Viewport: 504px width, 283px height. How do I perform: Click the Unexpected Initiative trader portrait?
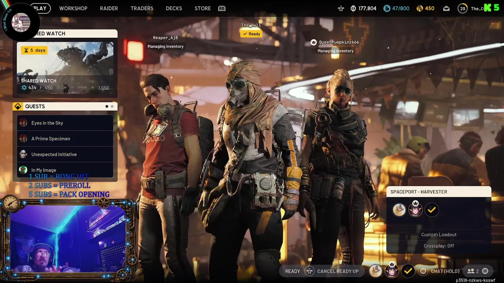pyautogui.click(x=23, y=154)
